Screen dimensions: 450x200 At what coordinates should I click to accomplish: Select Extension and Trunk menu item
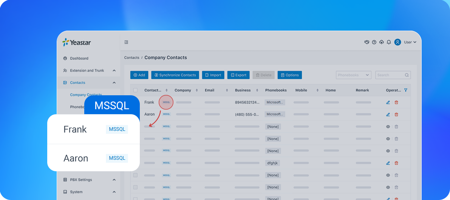click(87, 70)
